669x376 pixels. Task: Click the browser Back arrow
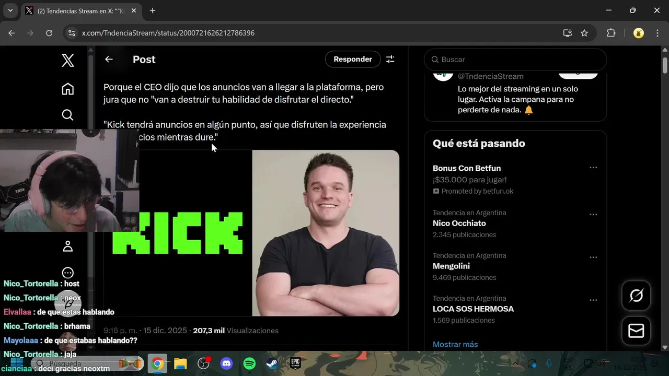pyautogui.click(x=11, y=33)
